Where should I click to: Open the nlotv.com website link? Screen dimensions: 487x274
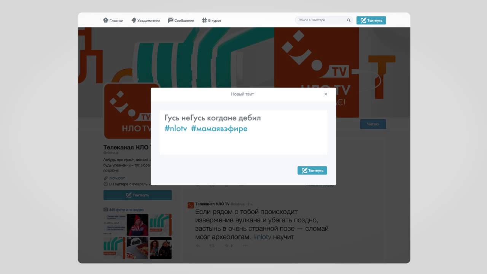[117, 178]
